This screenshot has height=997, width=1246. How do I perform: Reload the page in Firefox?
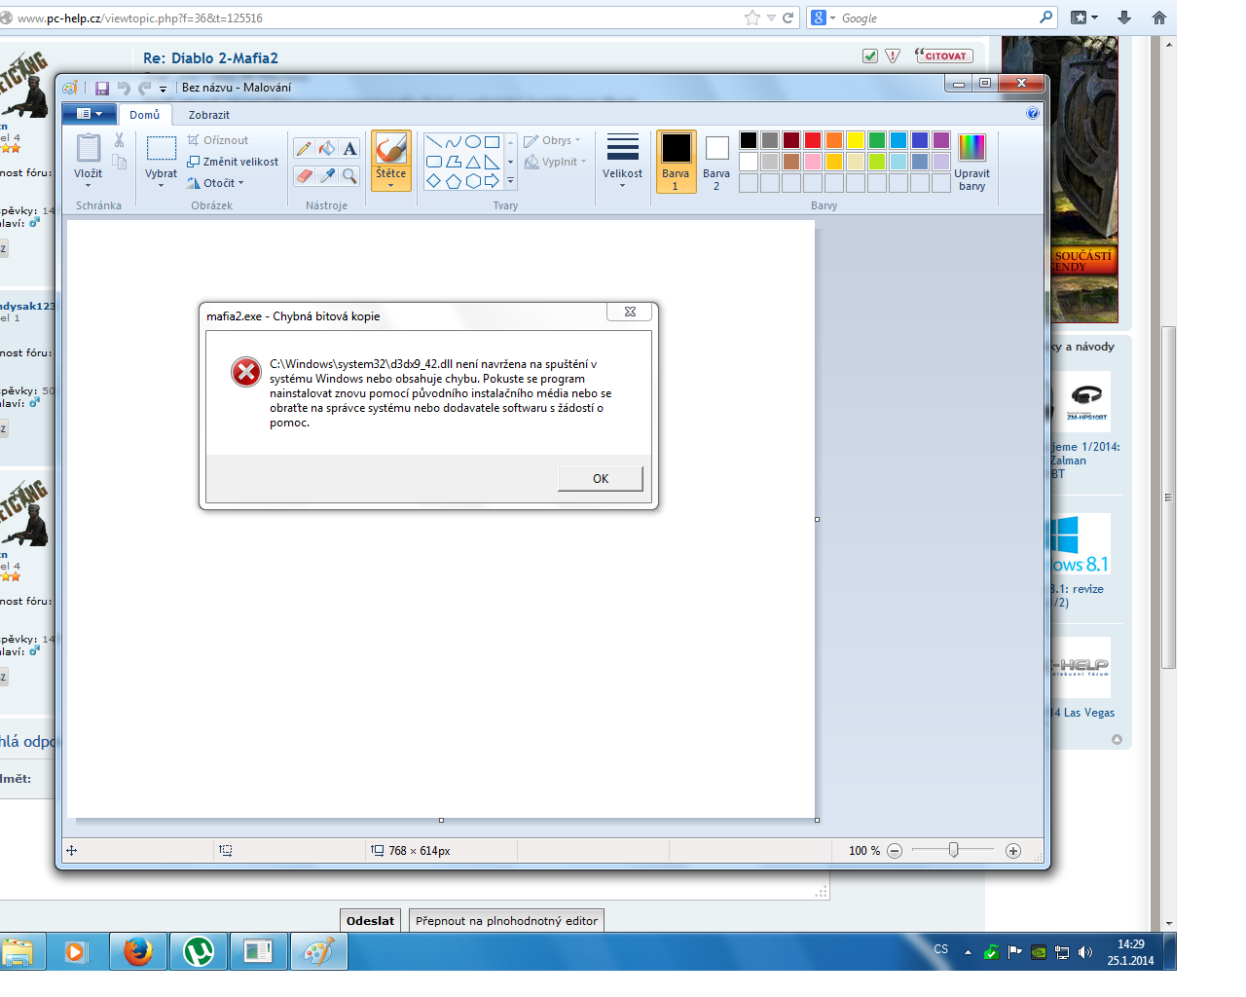pyautogui.click(x=788, y=18)
